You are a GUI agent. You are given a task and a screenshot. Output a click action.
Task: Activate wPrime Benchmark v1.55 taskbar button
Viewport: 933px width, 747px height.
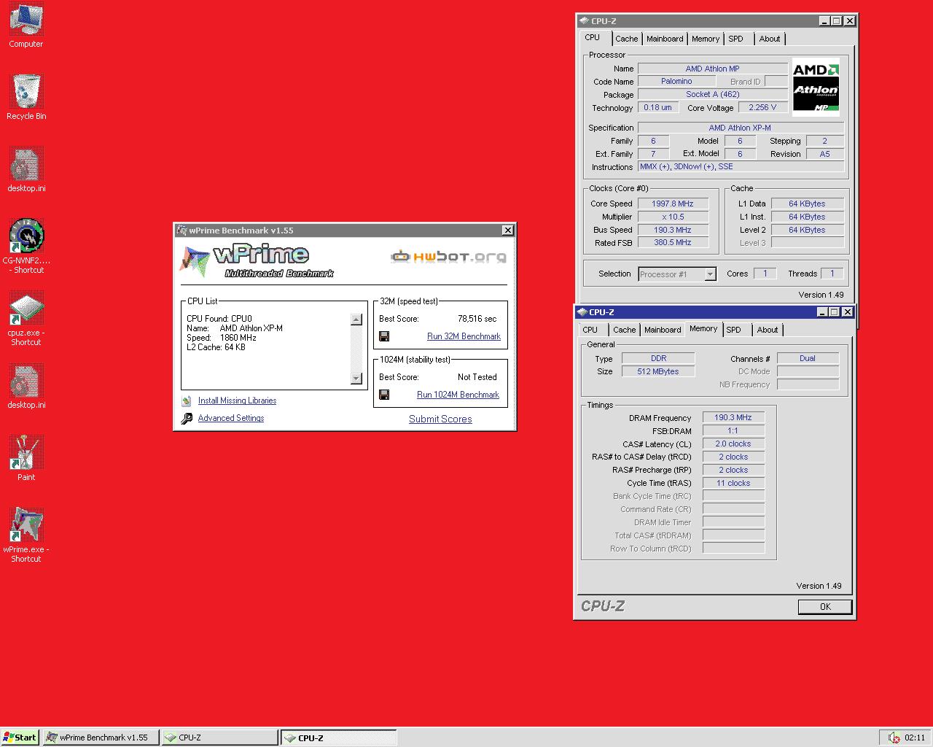point(101,738)
